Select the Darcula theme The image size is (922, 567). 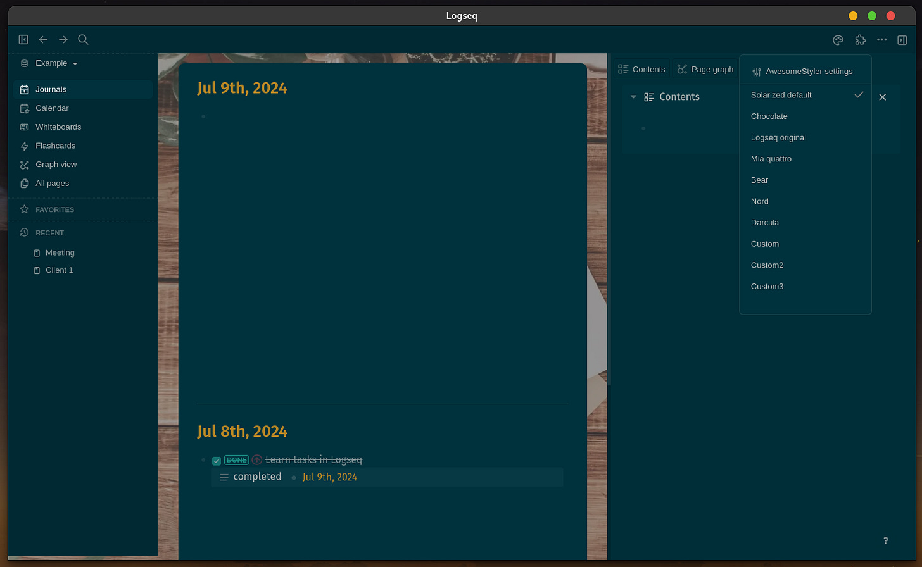(805, 223)
